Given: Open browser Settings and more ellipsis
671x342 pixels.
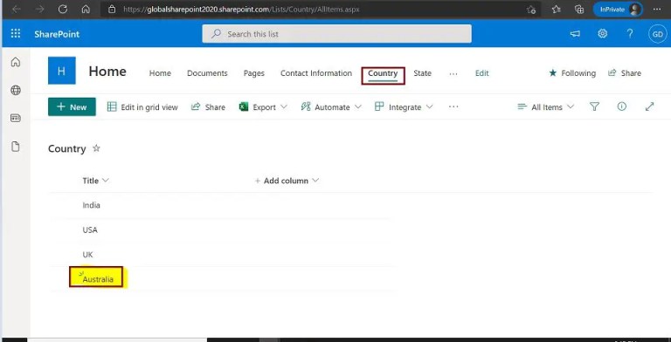Looking at the screenshot, I should [657, 9].
